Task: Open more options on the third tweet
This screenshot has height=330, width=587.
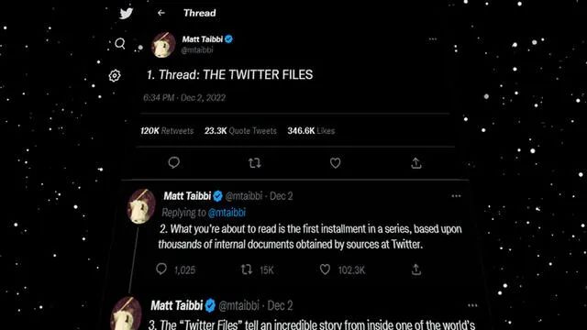Action: [472, 305]
